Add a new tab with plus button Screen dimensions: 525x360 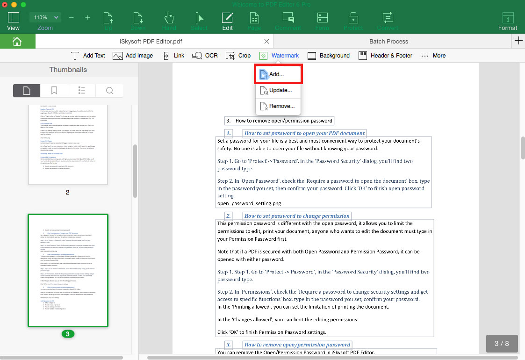[518, 41]
